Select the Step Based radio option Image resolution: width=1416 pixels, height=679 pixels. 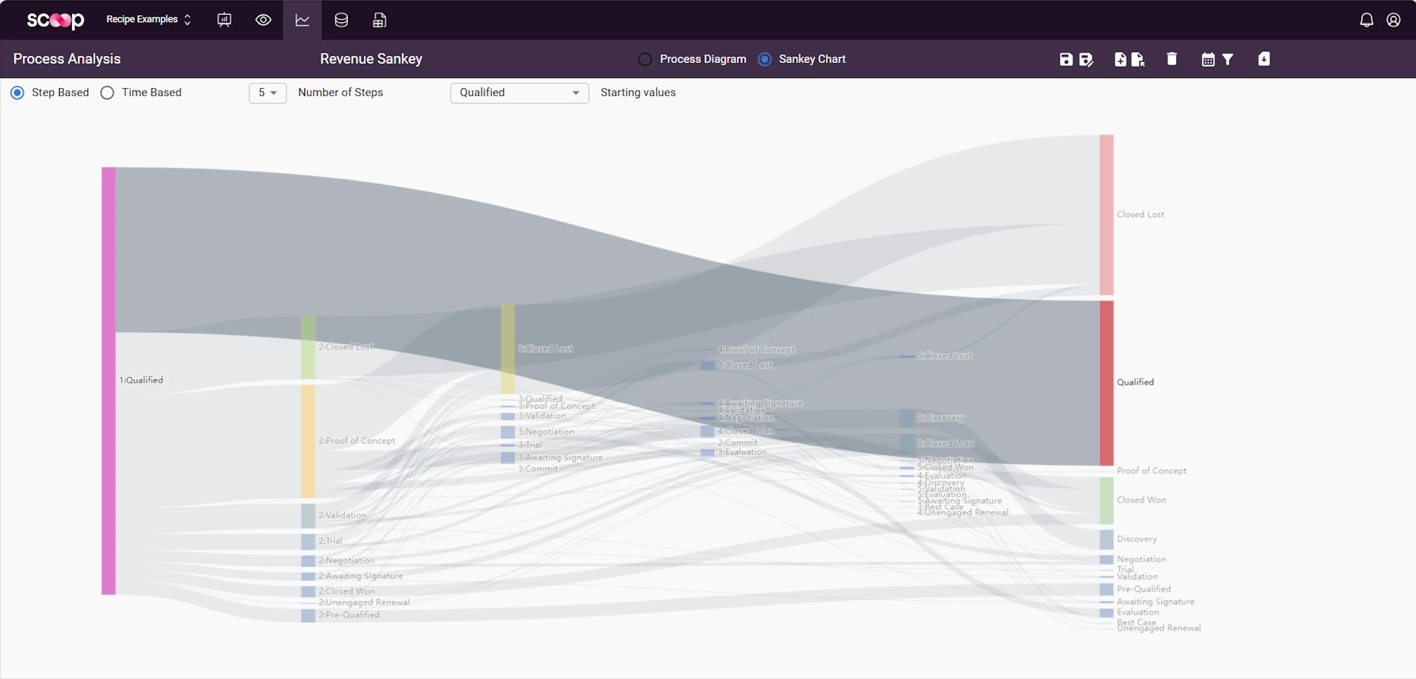click(17, 93)
